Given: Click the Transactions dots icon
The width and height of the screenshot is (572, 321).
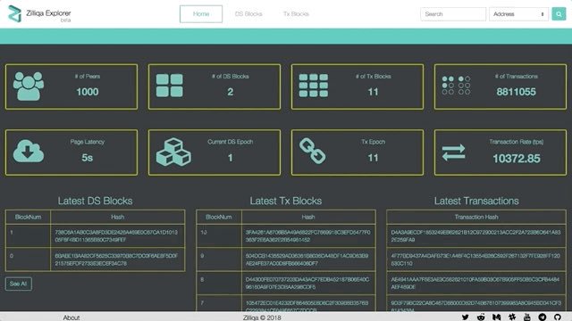Looking at the screenshot, I should 456,86.
